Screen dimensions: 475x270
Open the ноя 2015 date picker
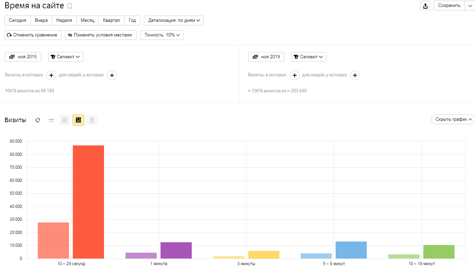point(23,57)
